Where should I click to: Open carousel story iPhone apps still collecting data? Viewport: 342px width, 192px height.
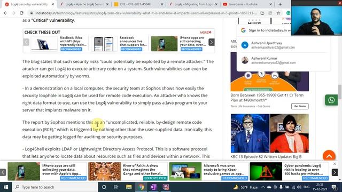193,41
